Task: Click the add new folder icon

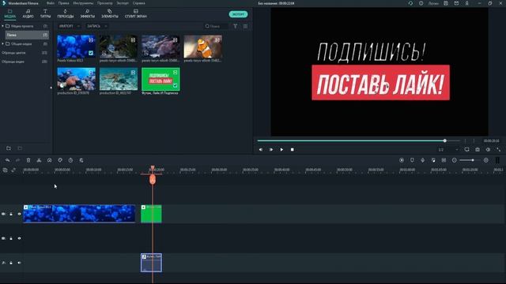Action: click(x=9, y=148)
